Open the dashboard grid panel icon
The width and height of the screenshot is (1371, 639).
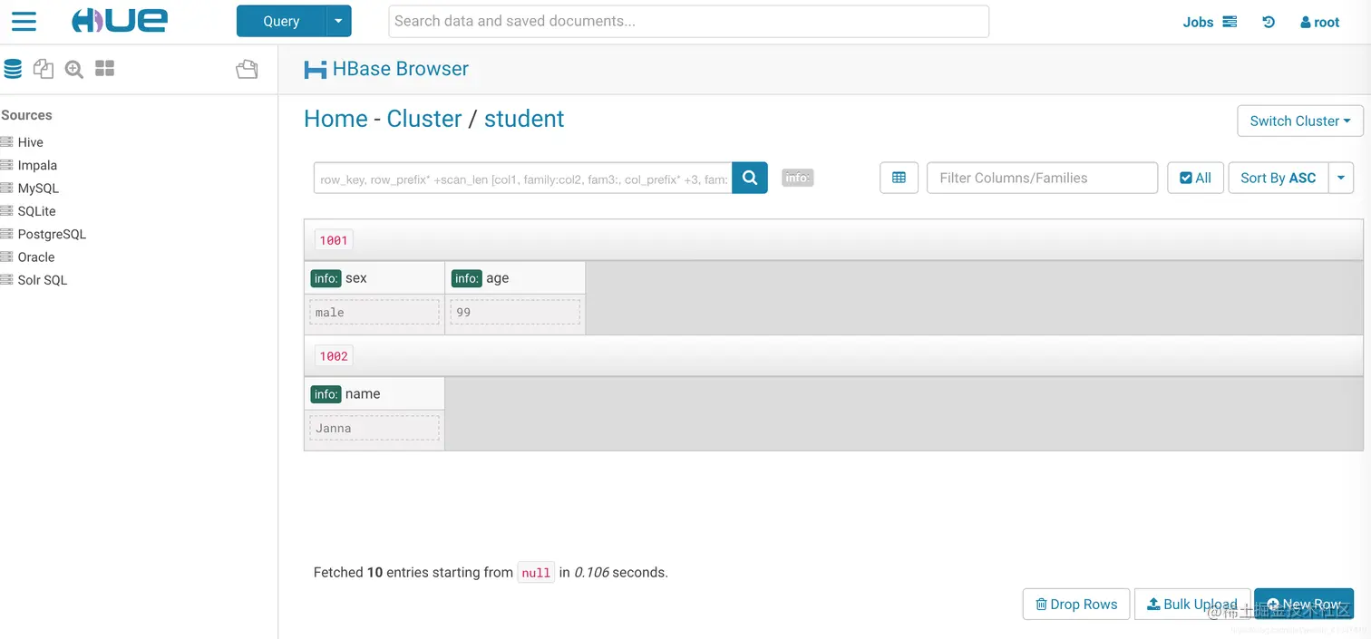tap(105, 69)
